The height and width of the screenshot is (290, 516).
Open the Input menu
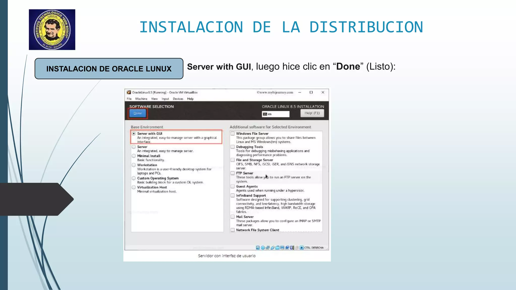pos(165,99)
